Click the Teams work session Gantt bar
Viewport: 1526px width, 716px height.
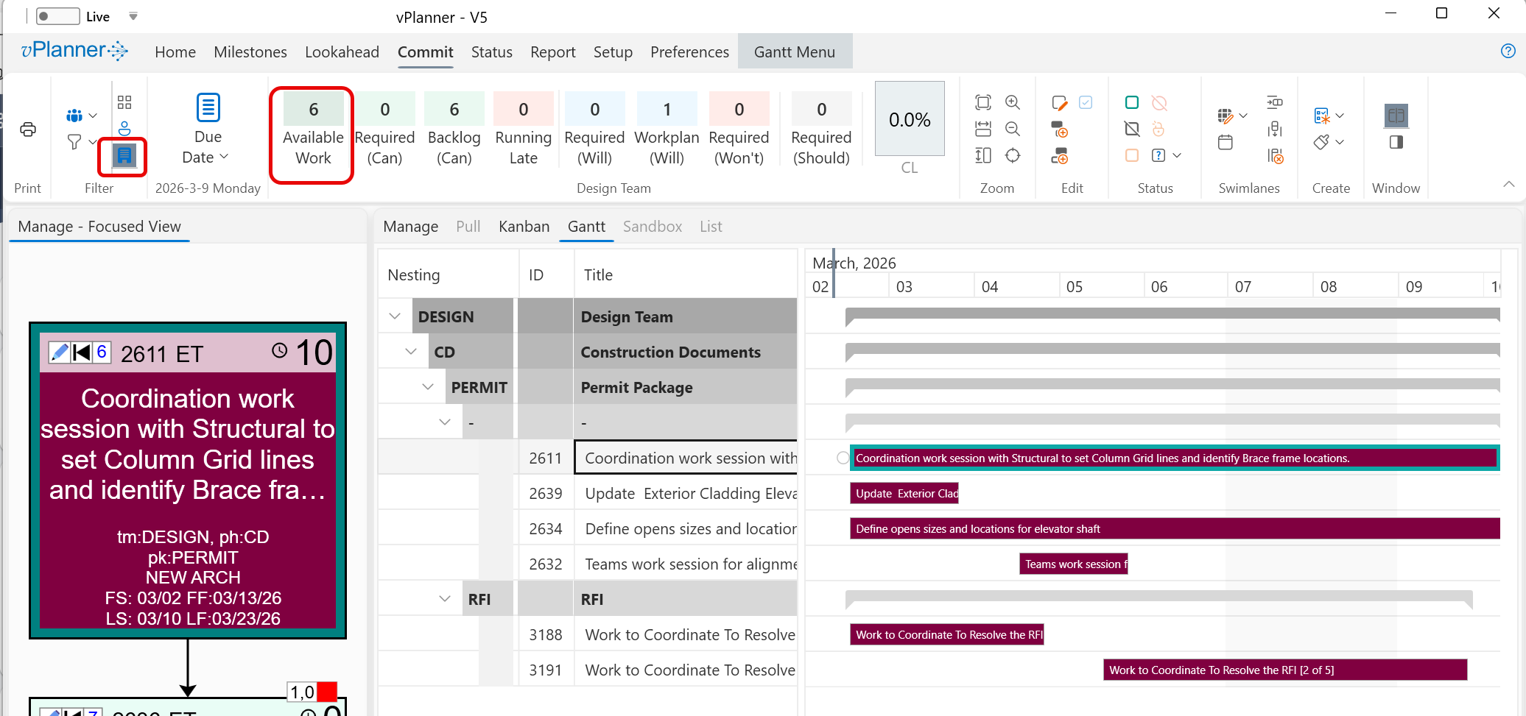point(1073,564)
